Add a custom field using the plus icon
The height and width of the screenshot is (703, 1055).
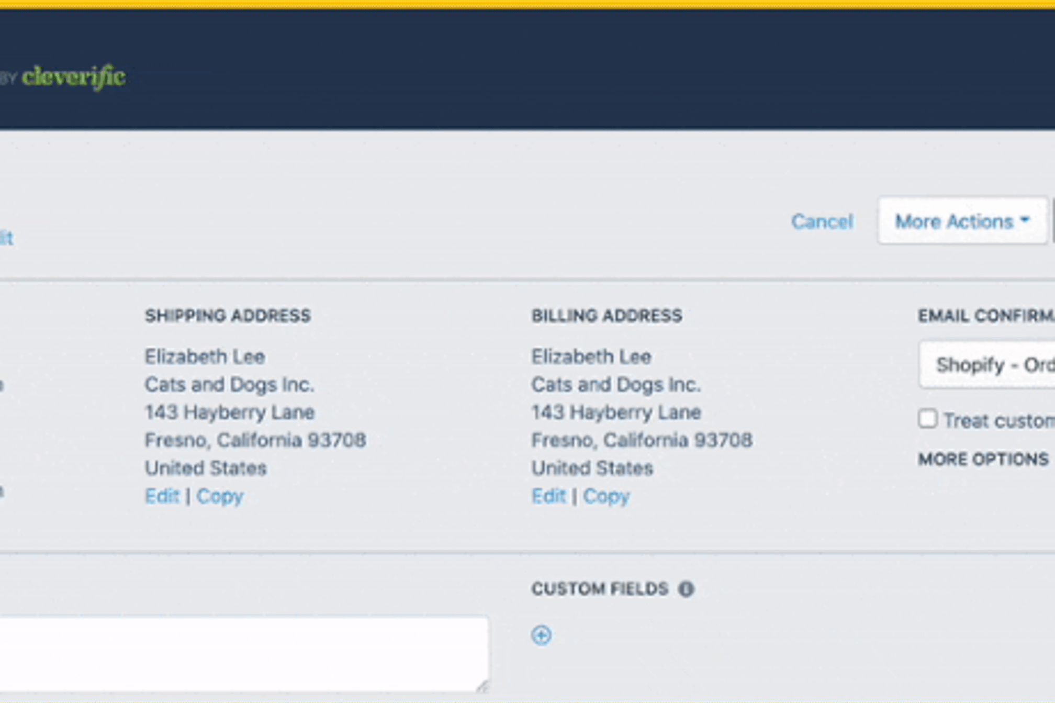[542, 636]
